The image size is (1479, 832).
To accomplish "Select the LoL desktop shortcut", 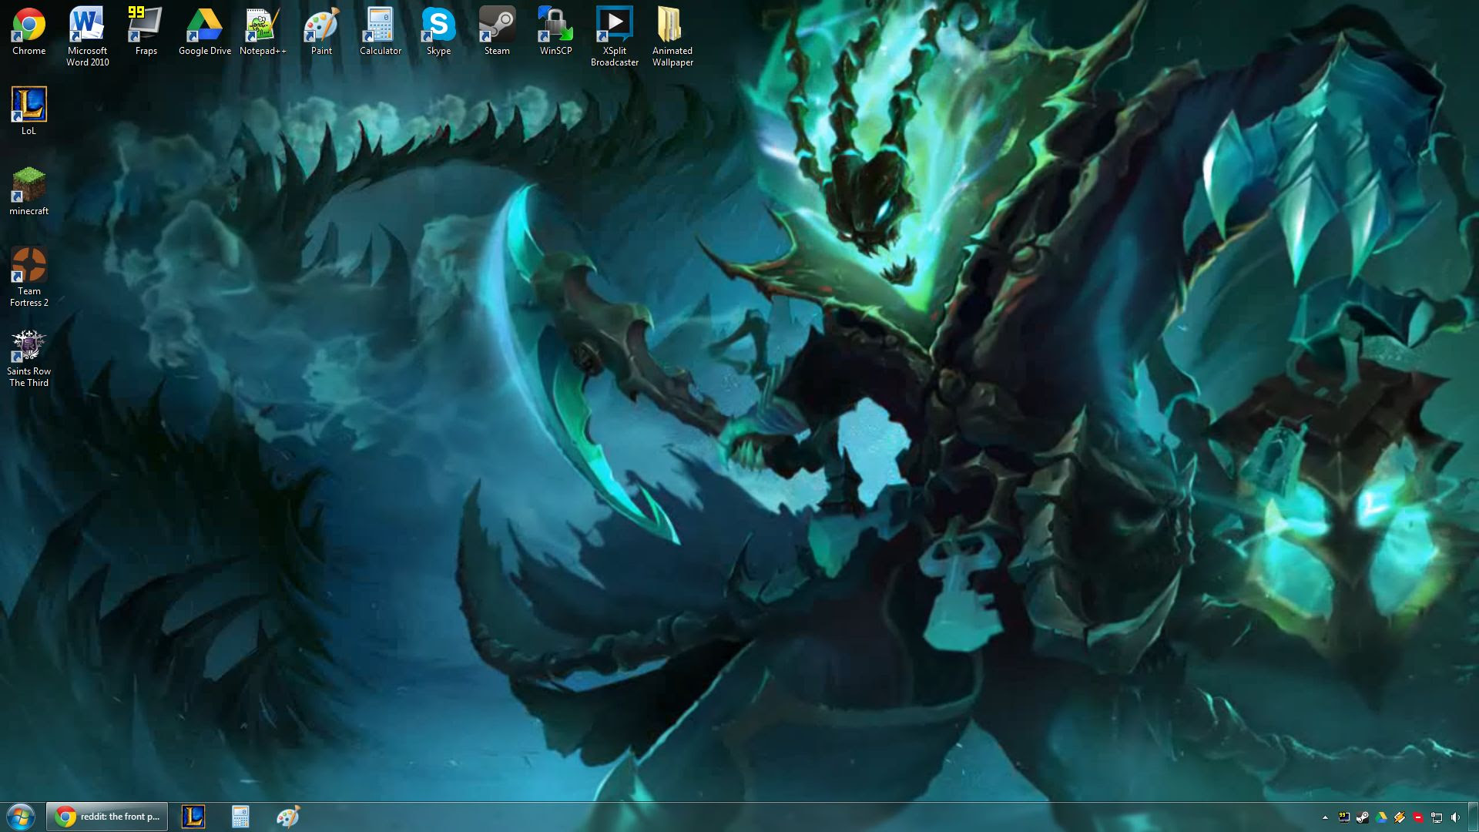I will coord(29,112).
